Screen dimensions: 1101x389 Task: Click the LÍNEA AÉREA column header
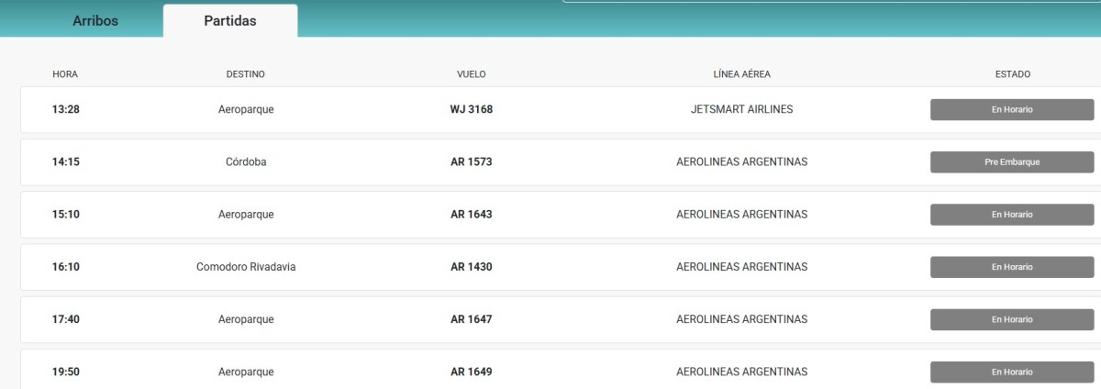tap(741, 74)
